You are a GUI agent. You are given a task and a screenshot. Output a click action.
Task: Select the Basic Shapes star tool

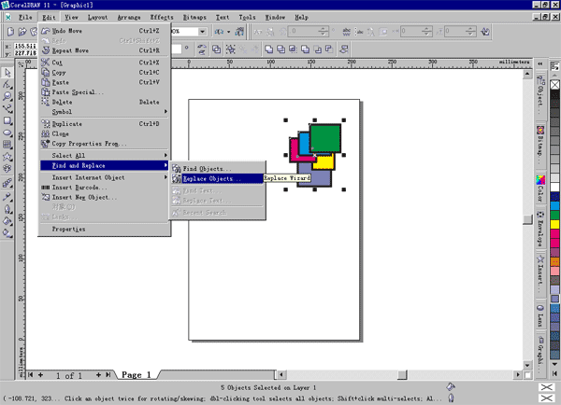(x=7, y=157)
